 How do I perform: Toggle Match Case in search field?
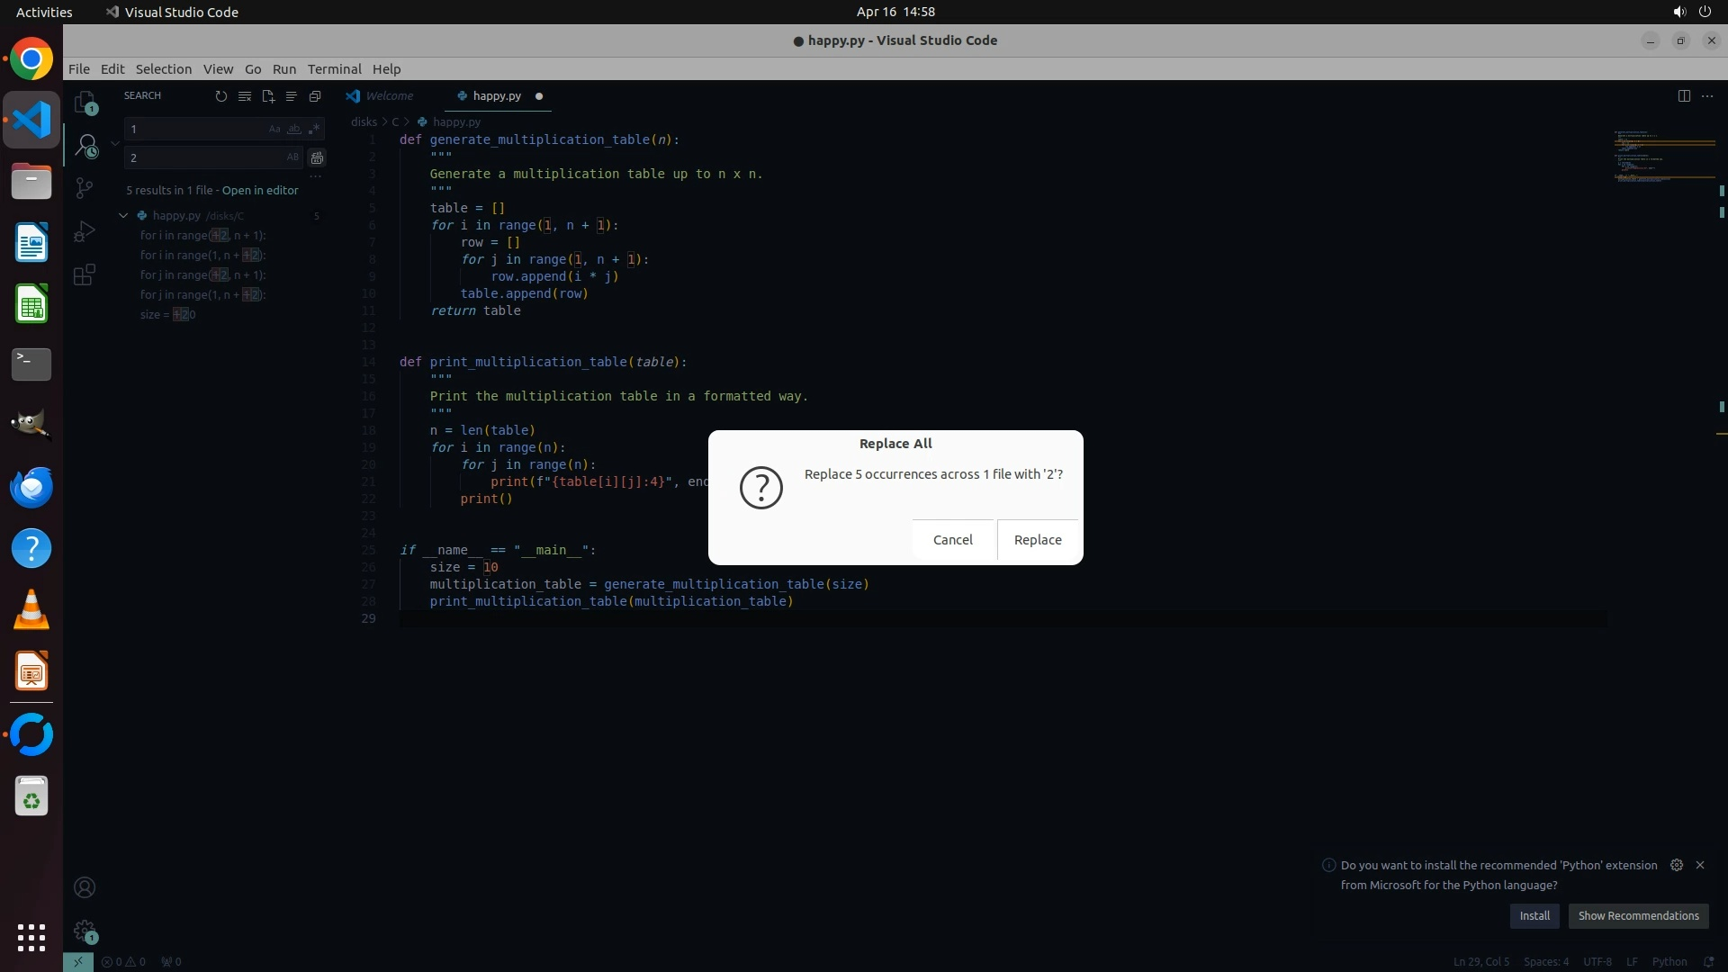(274, 130)
